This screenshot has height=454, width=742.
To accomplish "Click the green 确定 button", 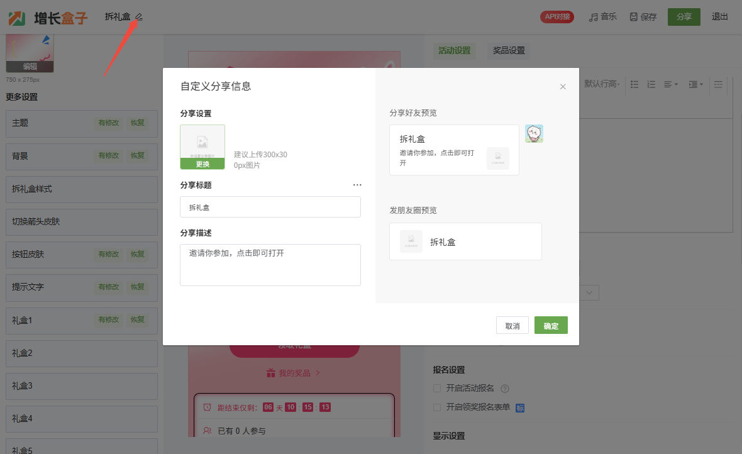I will point(551,326).
